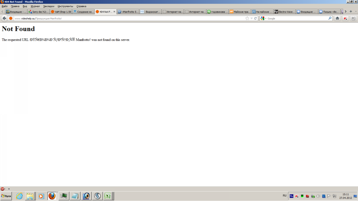The height and width of the screenshot is (201, 358).
Task: Click the Not Found heading text
Action: pos(18,29)
